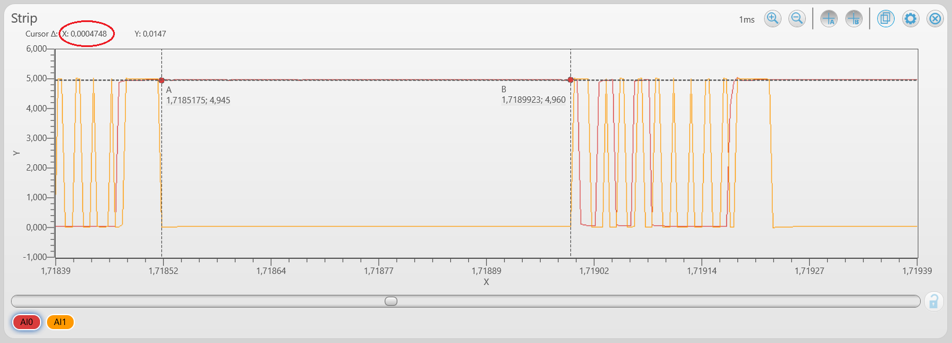Click the Cursor delta Y value 0,0147
The image size is (952, 343).
pos(150,34)
